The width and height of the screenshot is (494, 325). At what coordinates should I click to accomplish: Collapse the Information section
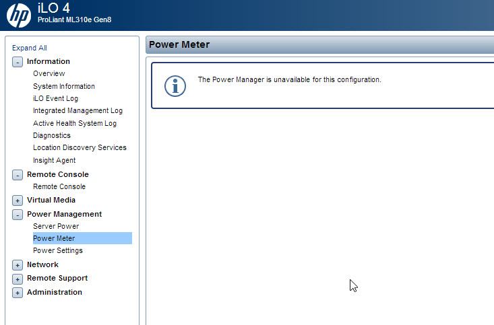tap(18, 62)
